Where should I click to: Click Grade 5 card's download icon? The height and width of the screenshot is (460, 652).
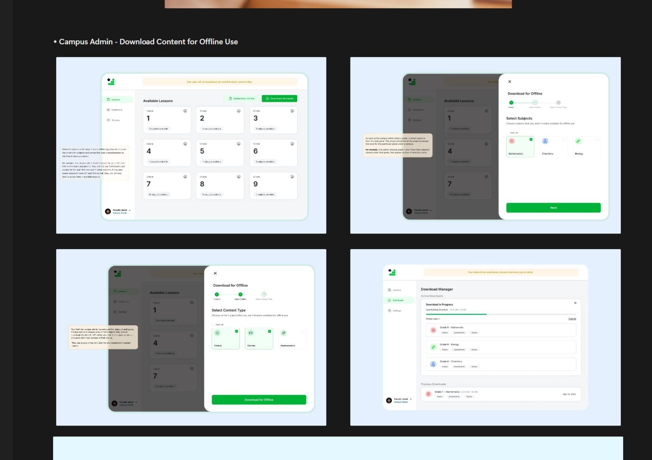click(x=238, y=144)
